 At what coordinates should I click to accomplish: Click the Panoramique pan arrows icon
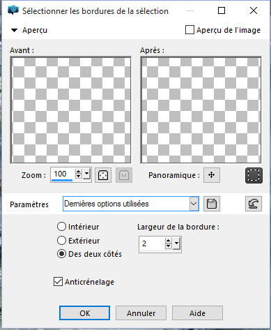[212, 175]
